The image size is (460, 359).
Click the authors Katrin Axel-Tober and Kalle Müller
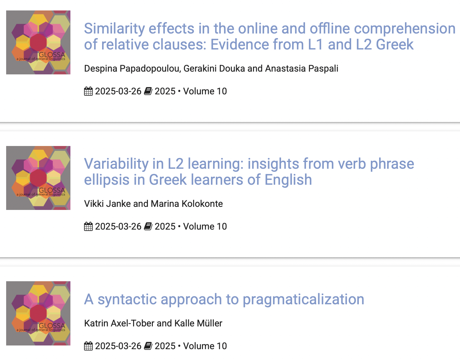153,323
